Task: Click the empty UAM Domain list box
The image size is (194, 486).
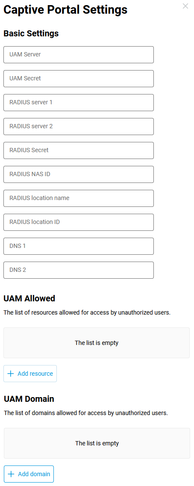Action: tap(97, 443)
